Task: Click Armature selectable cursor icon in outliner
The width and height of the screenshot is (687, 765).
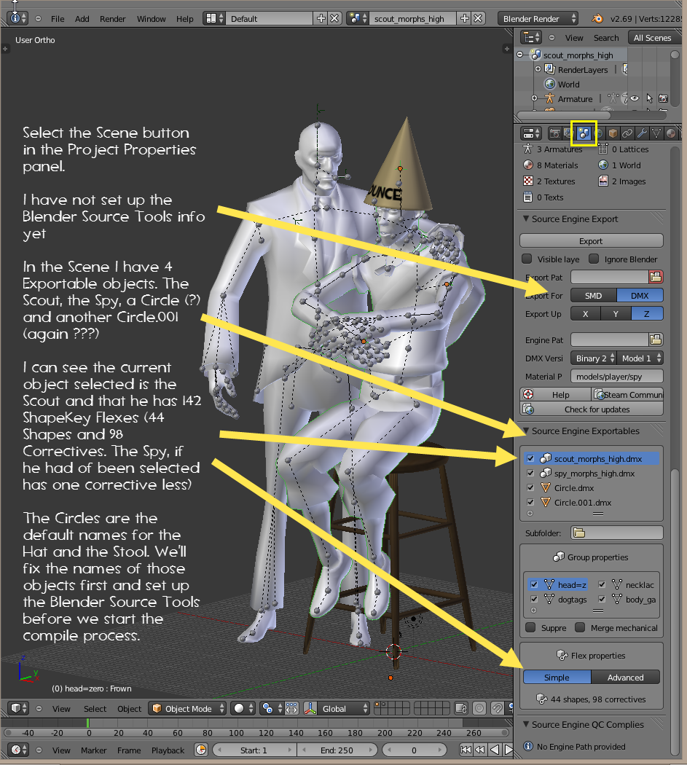Action: click(x=649, y=98)
